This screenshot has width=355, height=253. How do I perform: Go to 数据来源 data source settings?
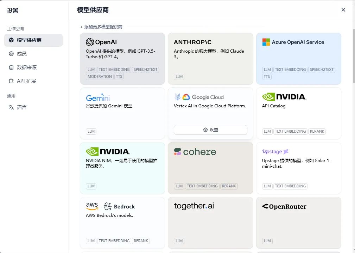pyautogui.click(x=27, y=67)
